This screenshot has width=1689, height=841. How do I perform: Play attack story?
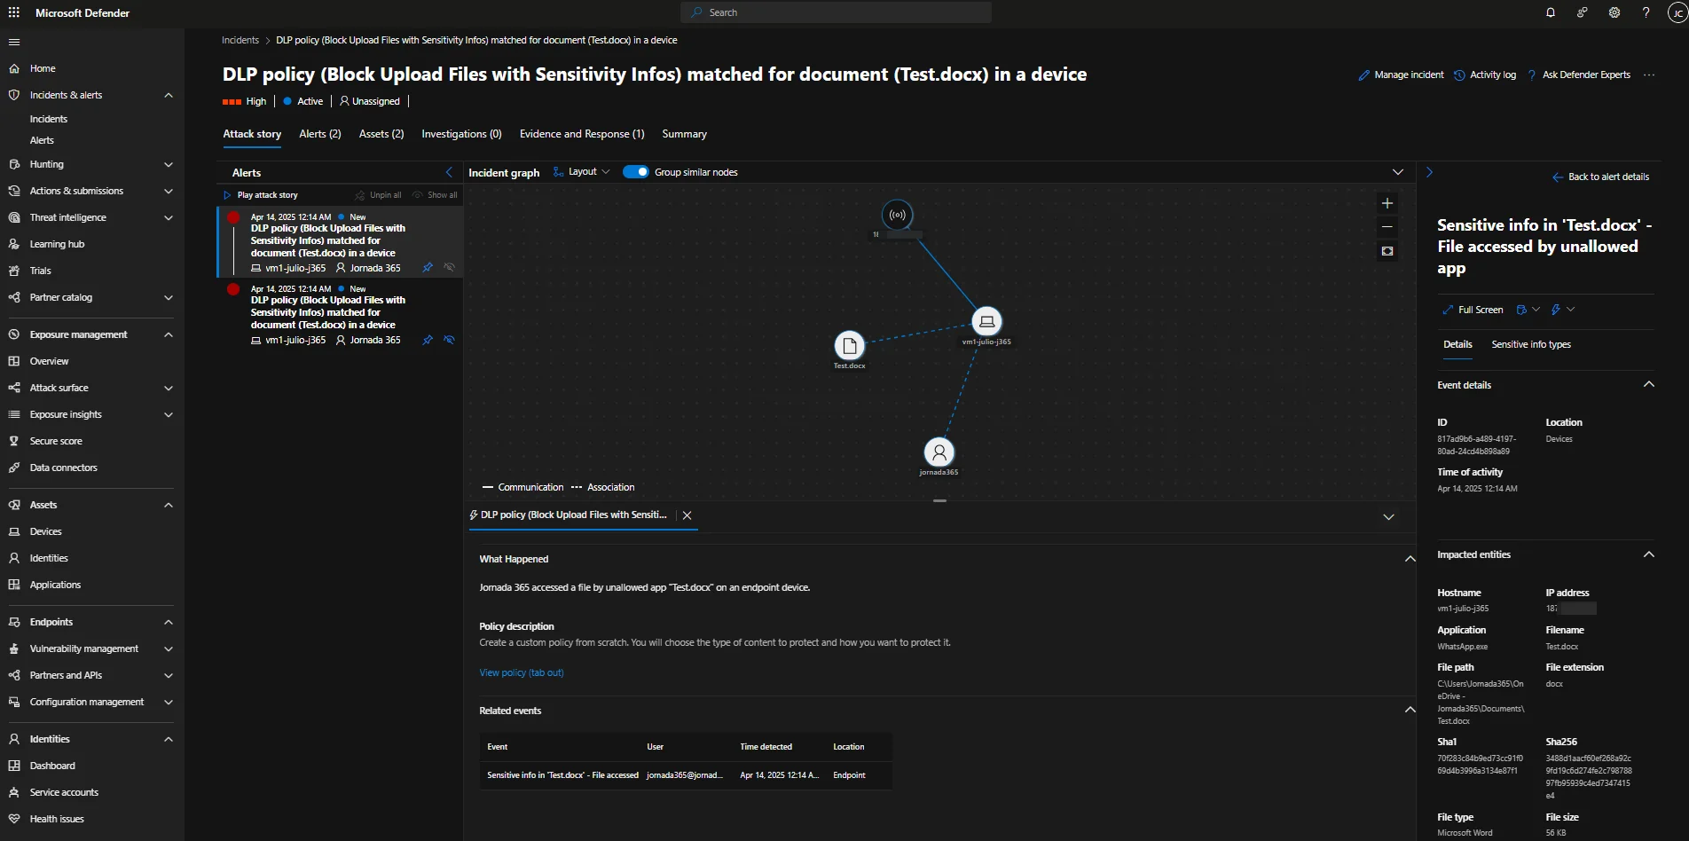(x=261, y=195)
